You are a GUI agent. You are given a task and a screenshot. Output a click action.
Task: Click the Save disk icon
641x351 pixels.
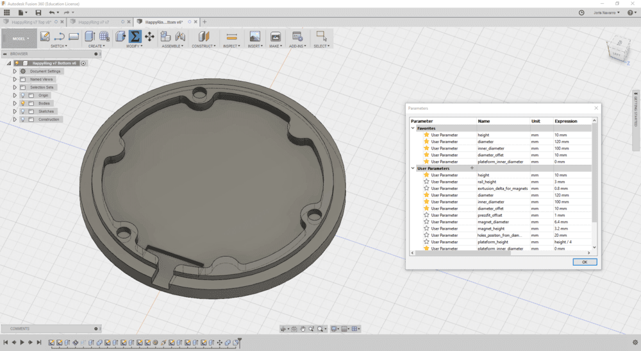38,13
